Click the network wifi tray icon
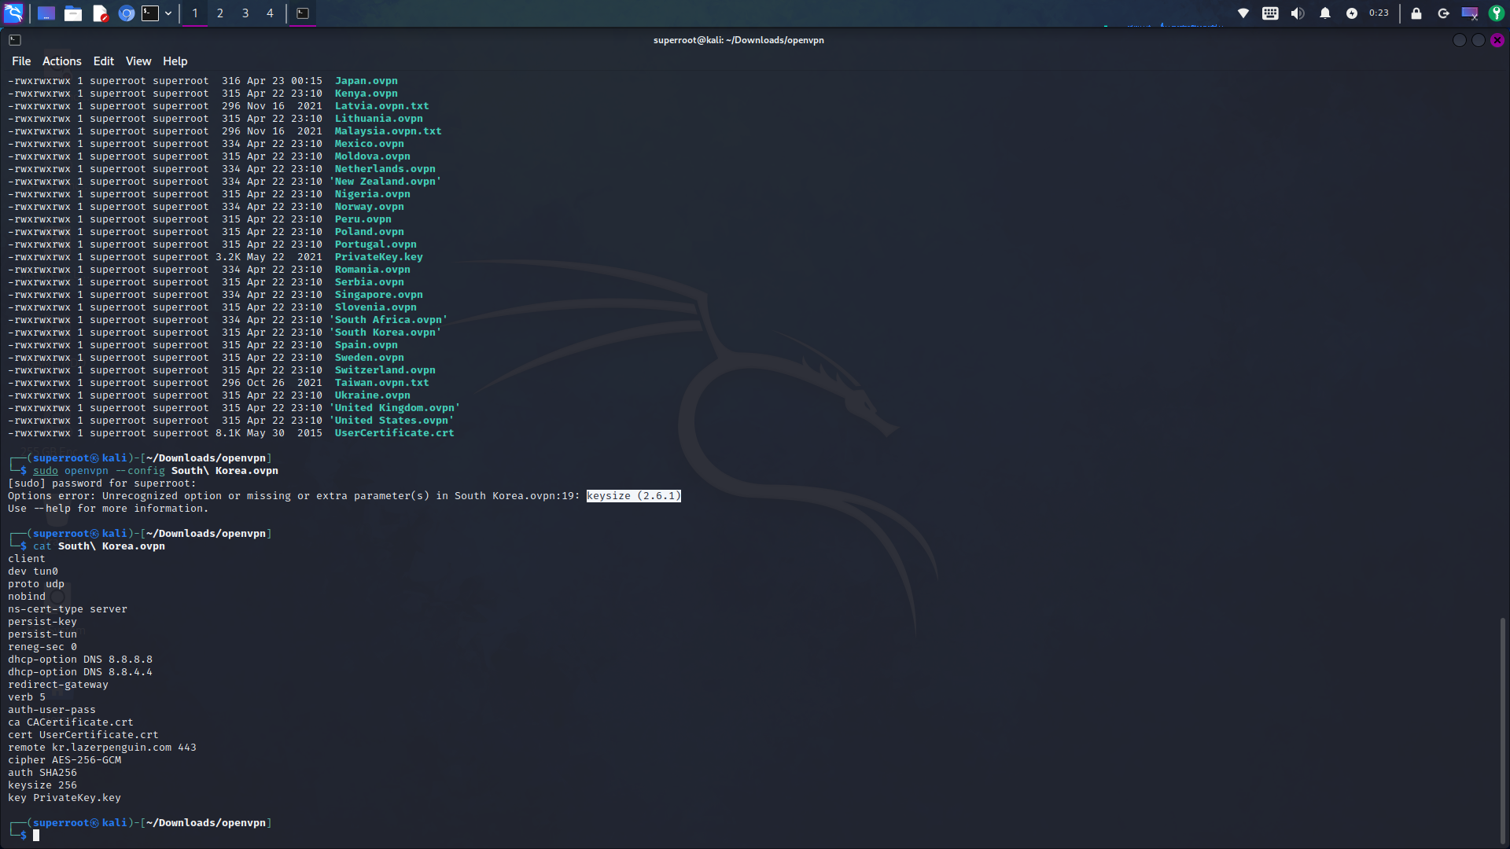The width and height of the screenshot is (1510, 849). click(x=1243, y=13)
